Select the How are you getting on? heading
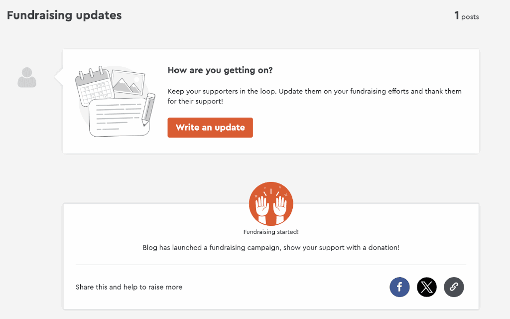Viewport: 510px width, 319px height. pos(220,70)
